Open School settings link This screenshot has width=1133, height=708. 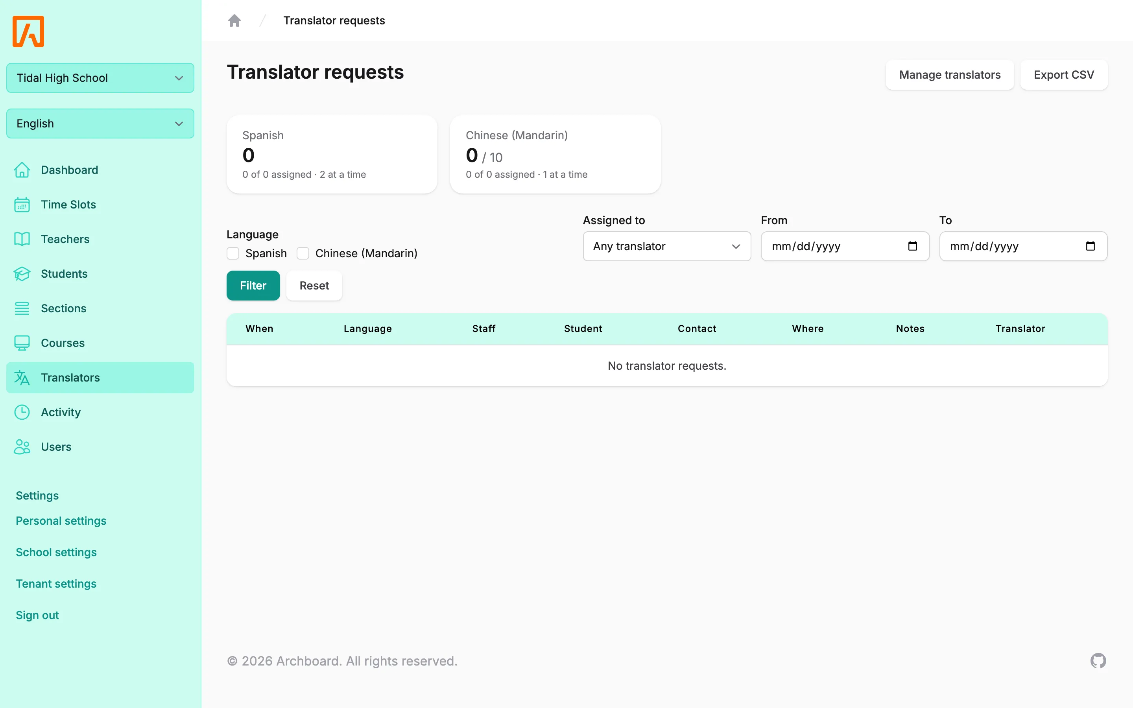pyautogui.click(x=56, y=552)
